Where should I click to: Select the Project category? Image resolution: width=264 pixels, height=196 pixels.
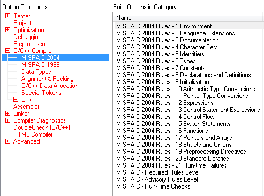(x=22, y=23)
